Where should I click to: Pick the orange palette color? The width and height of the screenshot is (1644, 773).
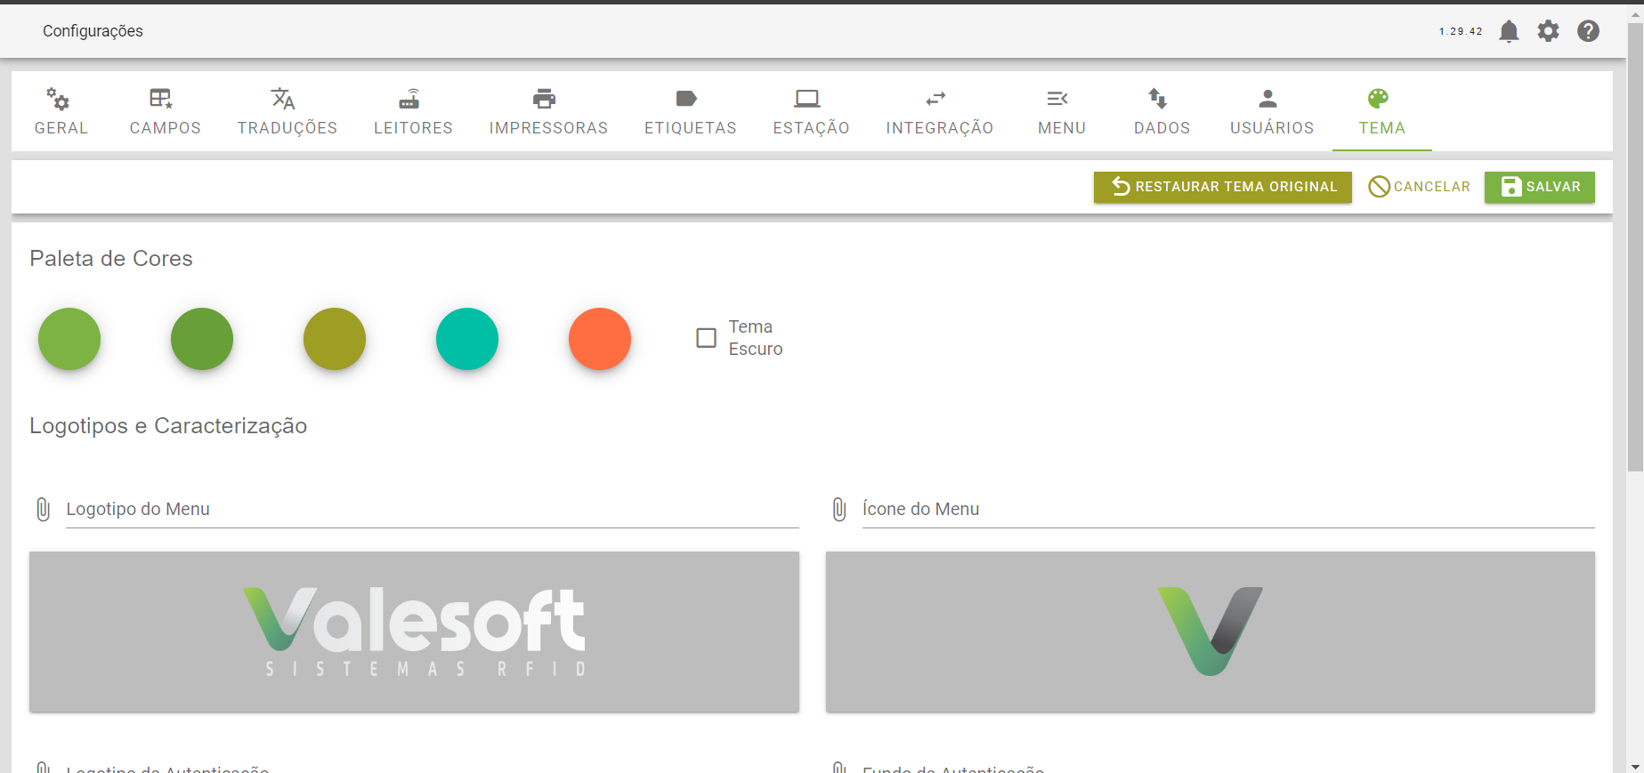[x=600, y=339]
